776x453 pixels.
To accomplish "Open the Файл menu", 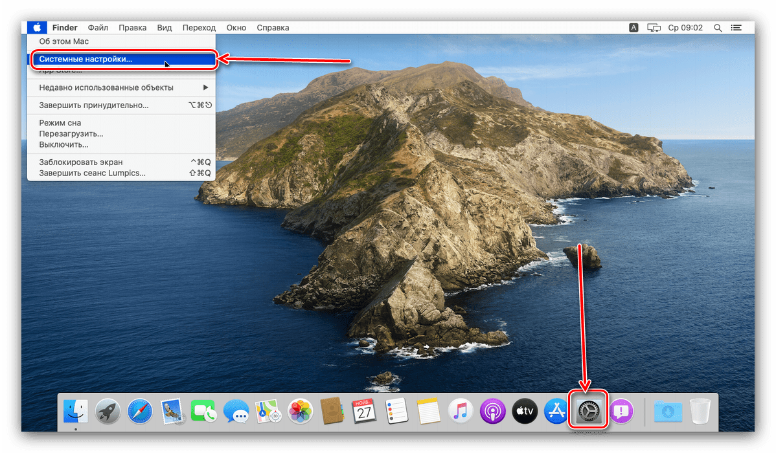I will [98, 28].
